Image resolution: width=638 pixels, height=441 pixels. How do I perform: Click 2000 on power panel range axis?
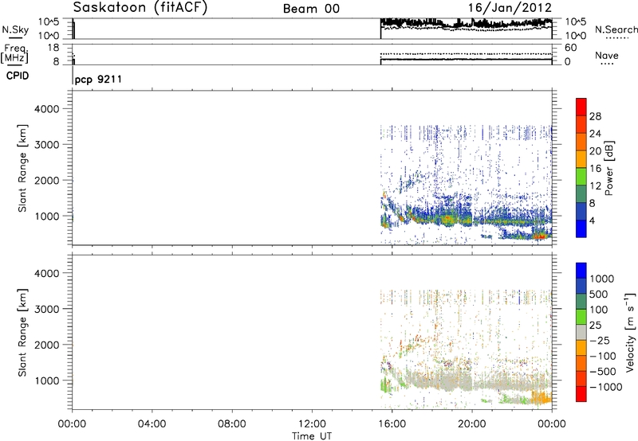tap(46, 180)
